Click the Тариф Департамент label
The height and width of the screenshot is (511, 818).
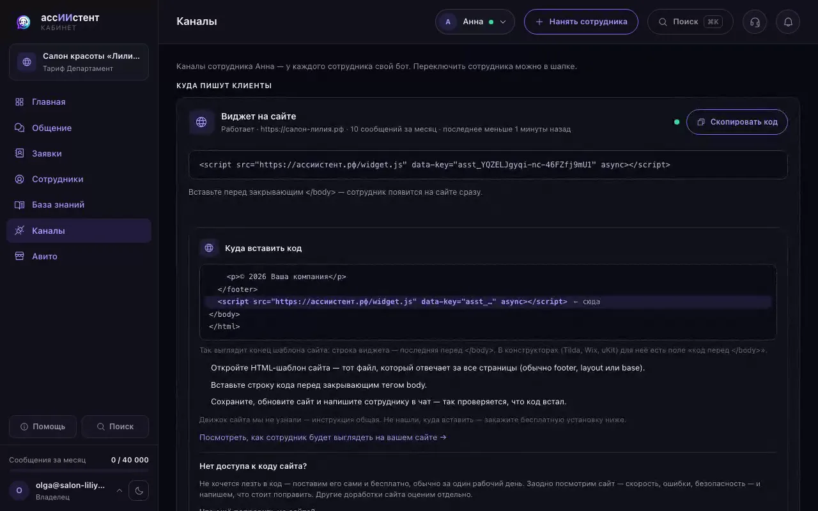tap(78, 68)
